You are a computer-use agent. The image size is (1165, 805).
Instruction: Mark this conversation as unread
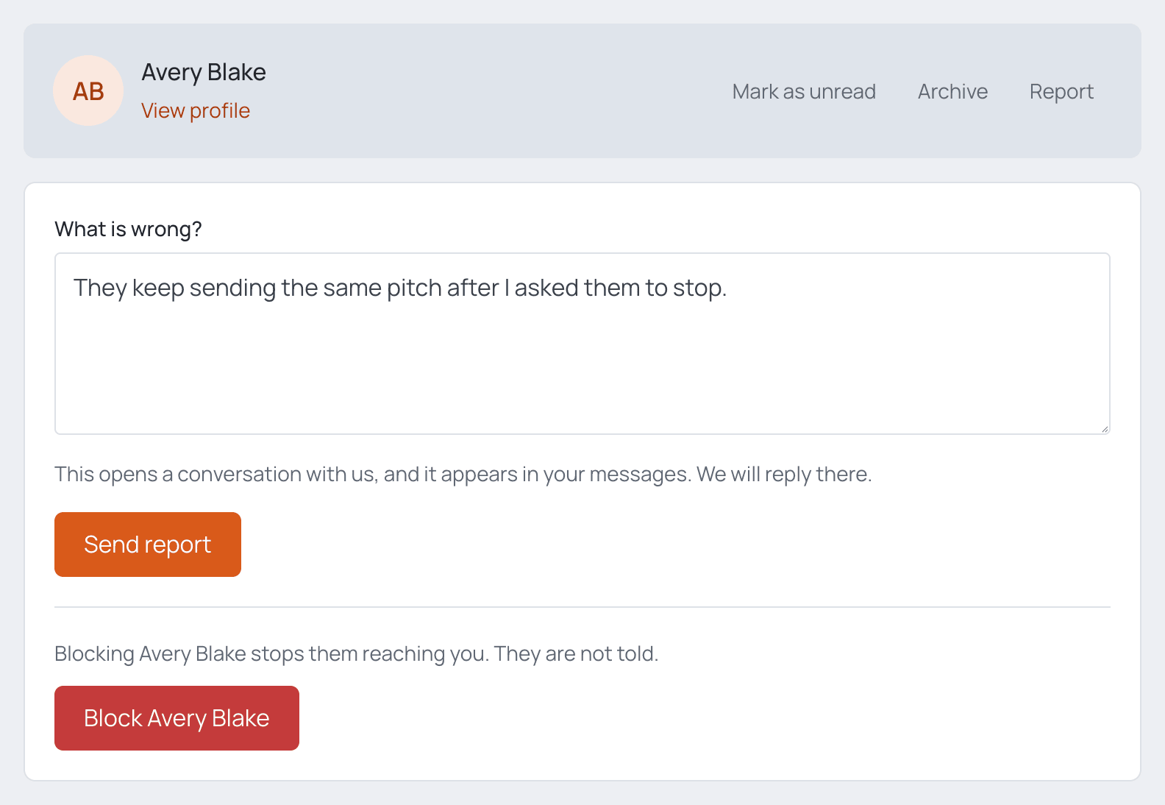804,91
